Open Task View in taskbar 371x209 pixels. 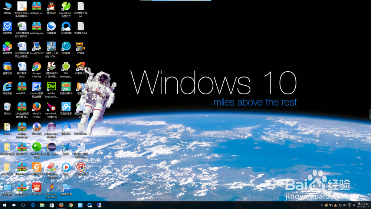[23, 205]
